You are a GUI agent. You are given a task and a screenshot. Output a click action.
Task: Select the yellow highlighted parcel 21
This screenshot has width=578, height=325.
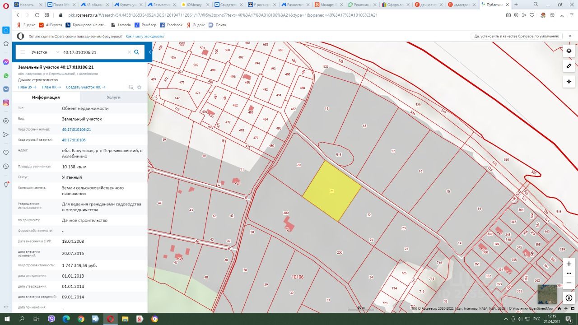[332, 191]
